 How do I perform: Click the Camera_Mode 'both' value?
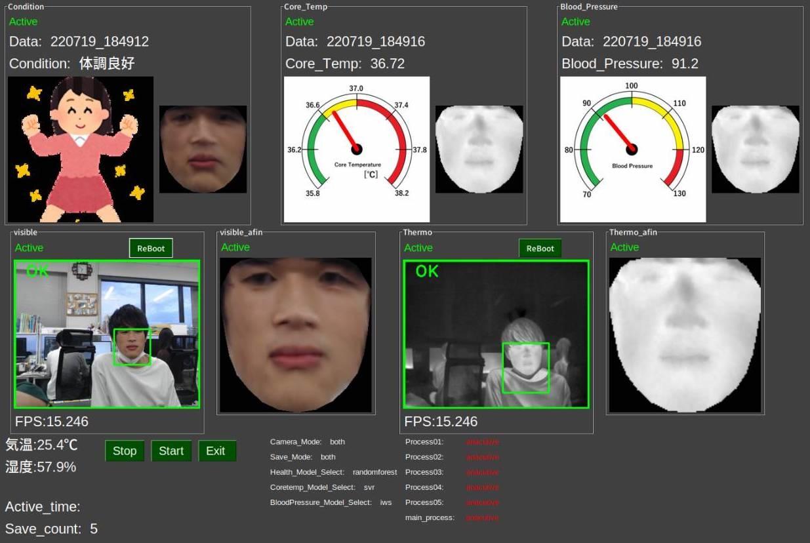337,442
